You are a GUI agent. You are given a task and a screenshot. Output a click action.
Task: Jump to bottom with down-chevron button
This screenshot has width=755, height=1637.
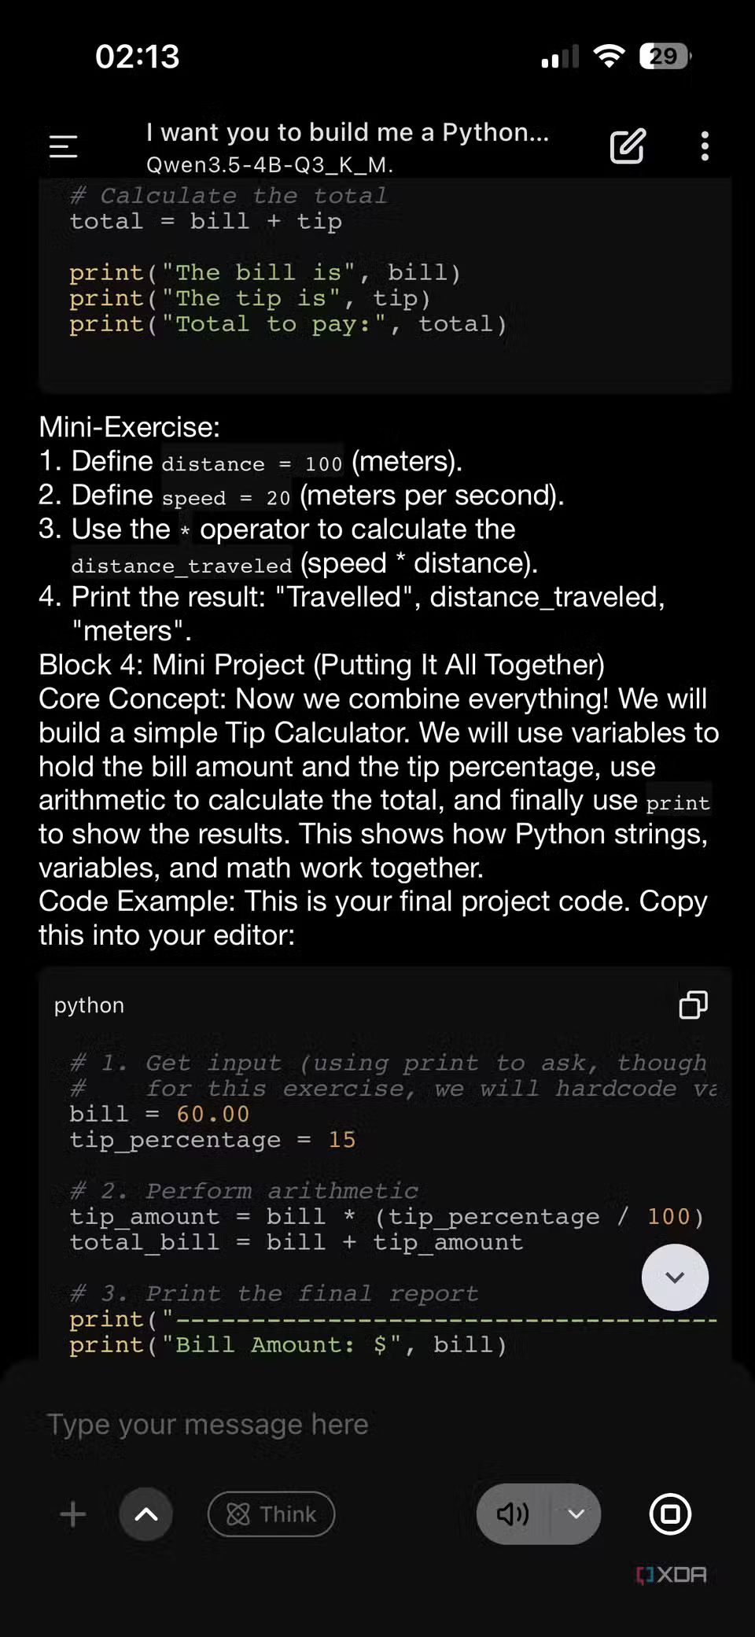pyautogui.click(x=675, y=1277)
